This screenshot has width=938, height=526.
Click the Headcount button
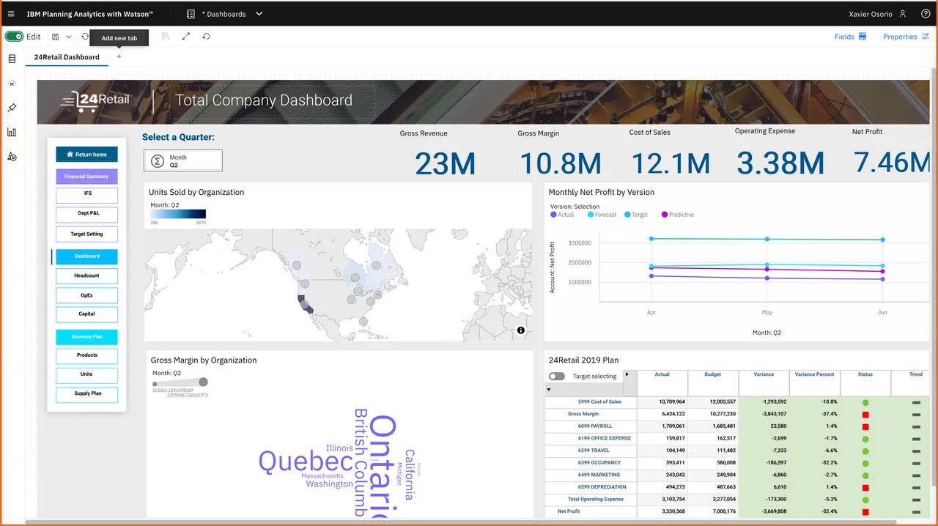coord(86,275)
